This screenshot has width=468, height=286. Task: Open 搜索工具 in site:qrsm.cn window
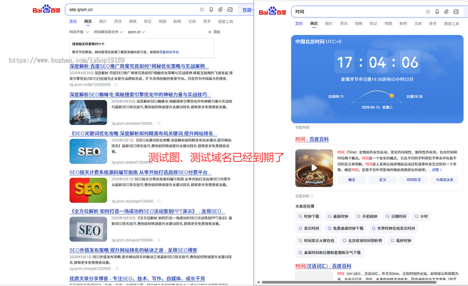click(225, 21)
